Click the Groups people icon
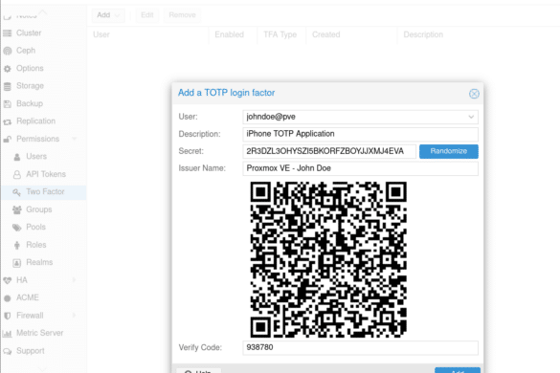This screenshot has height=373, width=560. (17, 209)
